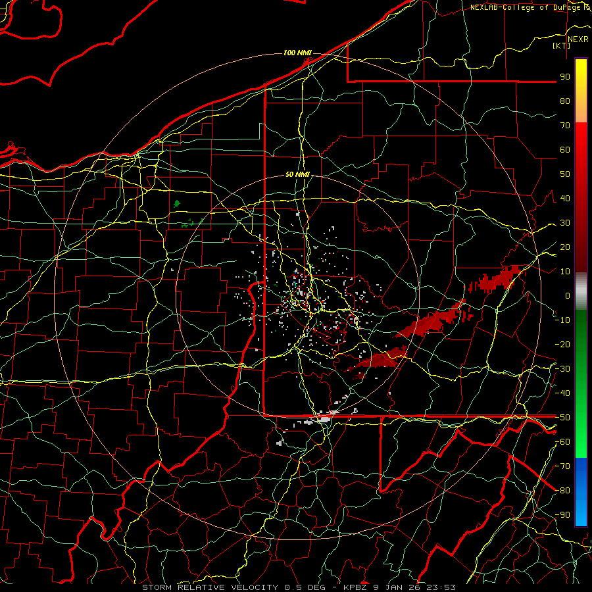Click the "50 NMI" range ring label

tap(297, 174)
